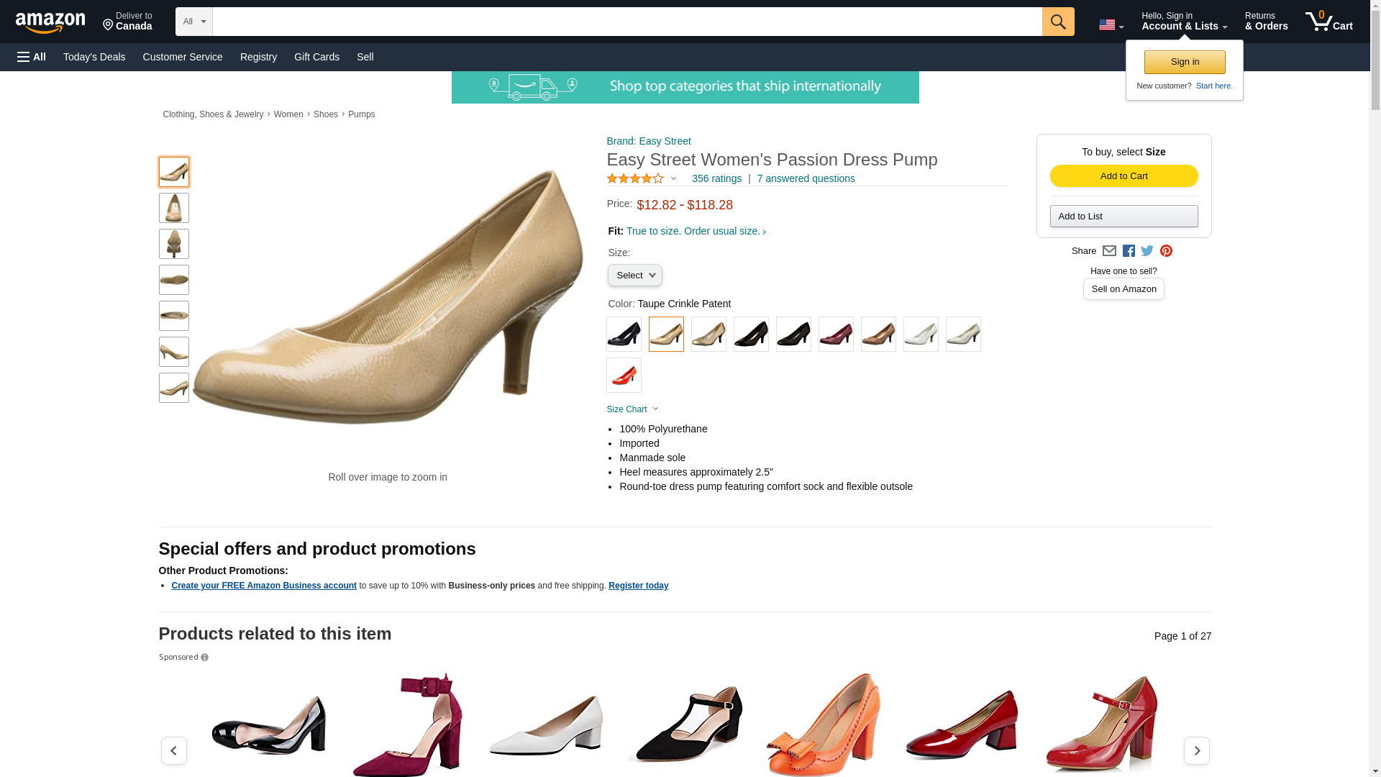Open the shopping cart icon
The image size is (1381, 777).
(1329, 22)
